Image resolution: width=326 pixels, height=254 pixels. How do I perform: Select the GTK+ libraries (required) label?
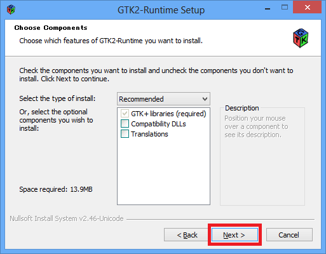(x=168, y=114)
